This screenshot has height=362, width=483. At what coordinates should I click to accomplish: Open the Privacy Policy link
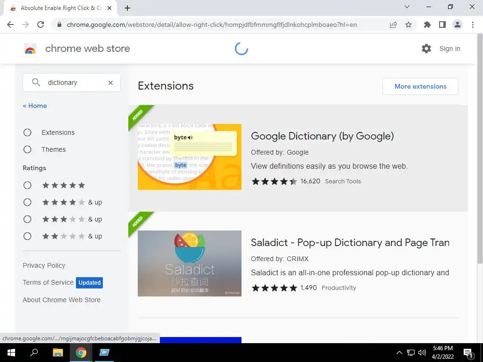point(44,265)
